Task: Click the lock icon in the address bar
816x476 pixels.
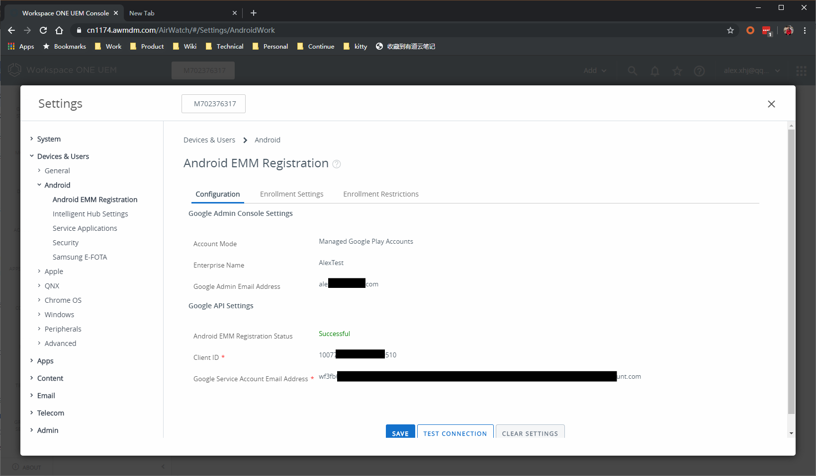Action: pyautogui.click(x=79, y=30)
